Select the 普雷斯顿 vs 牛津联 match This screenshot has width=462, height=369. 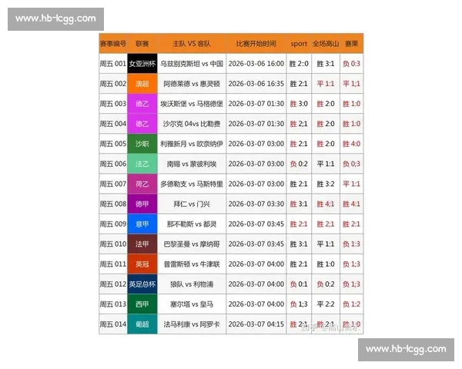[x=192, y=264]
